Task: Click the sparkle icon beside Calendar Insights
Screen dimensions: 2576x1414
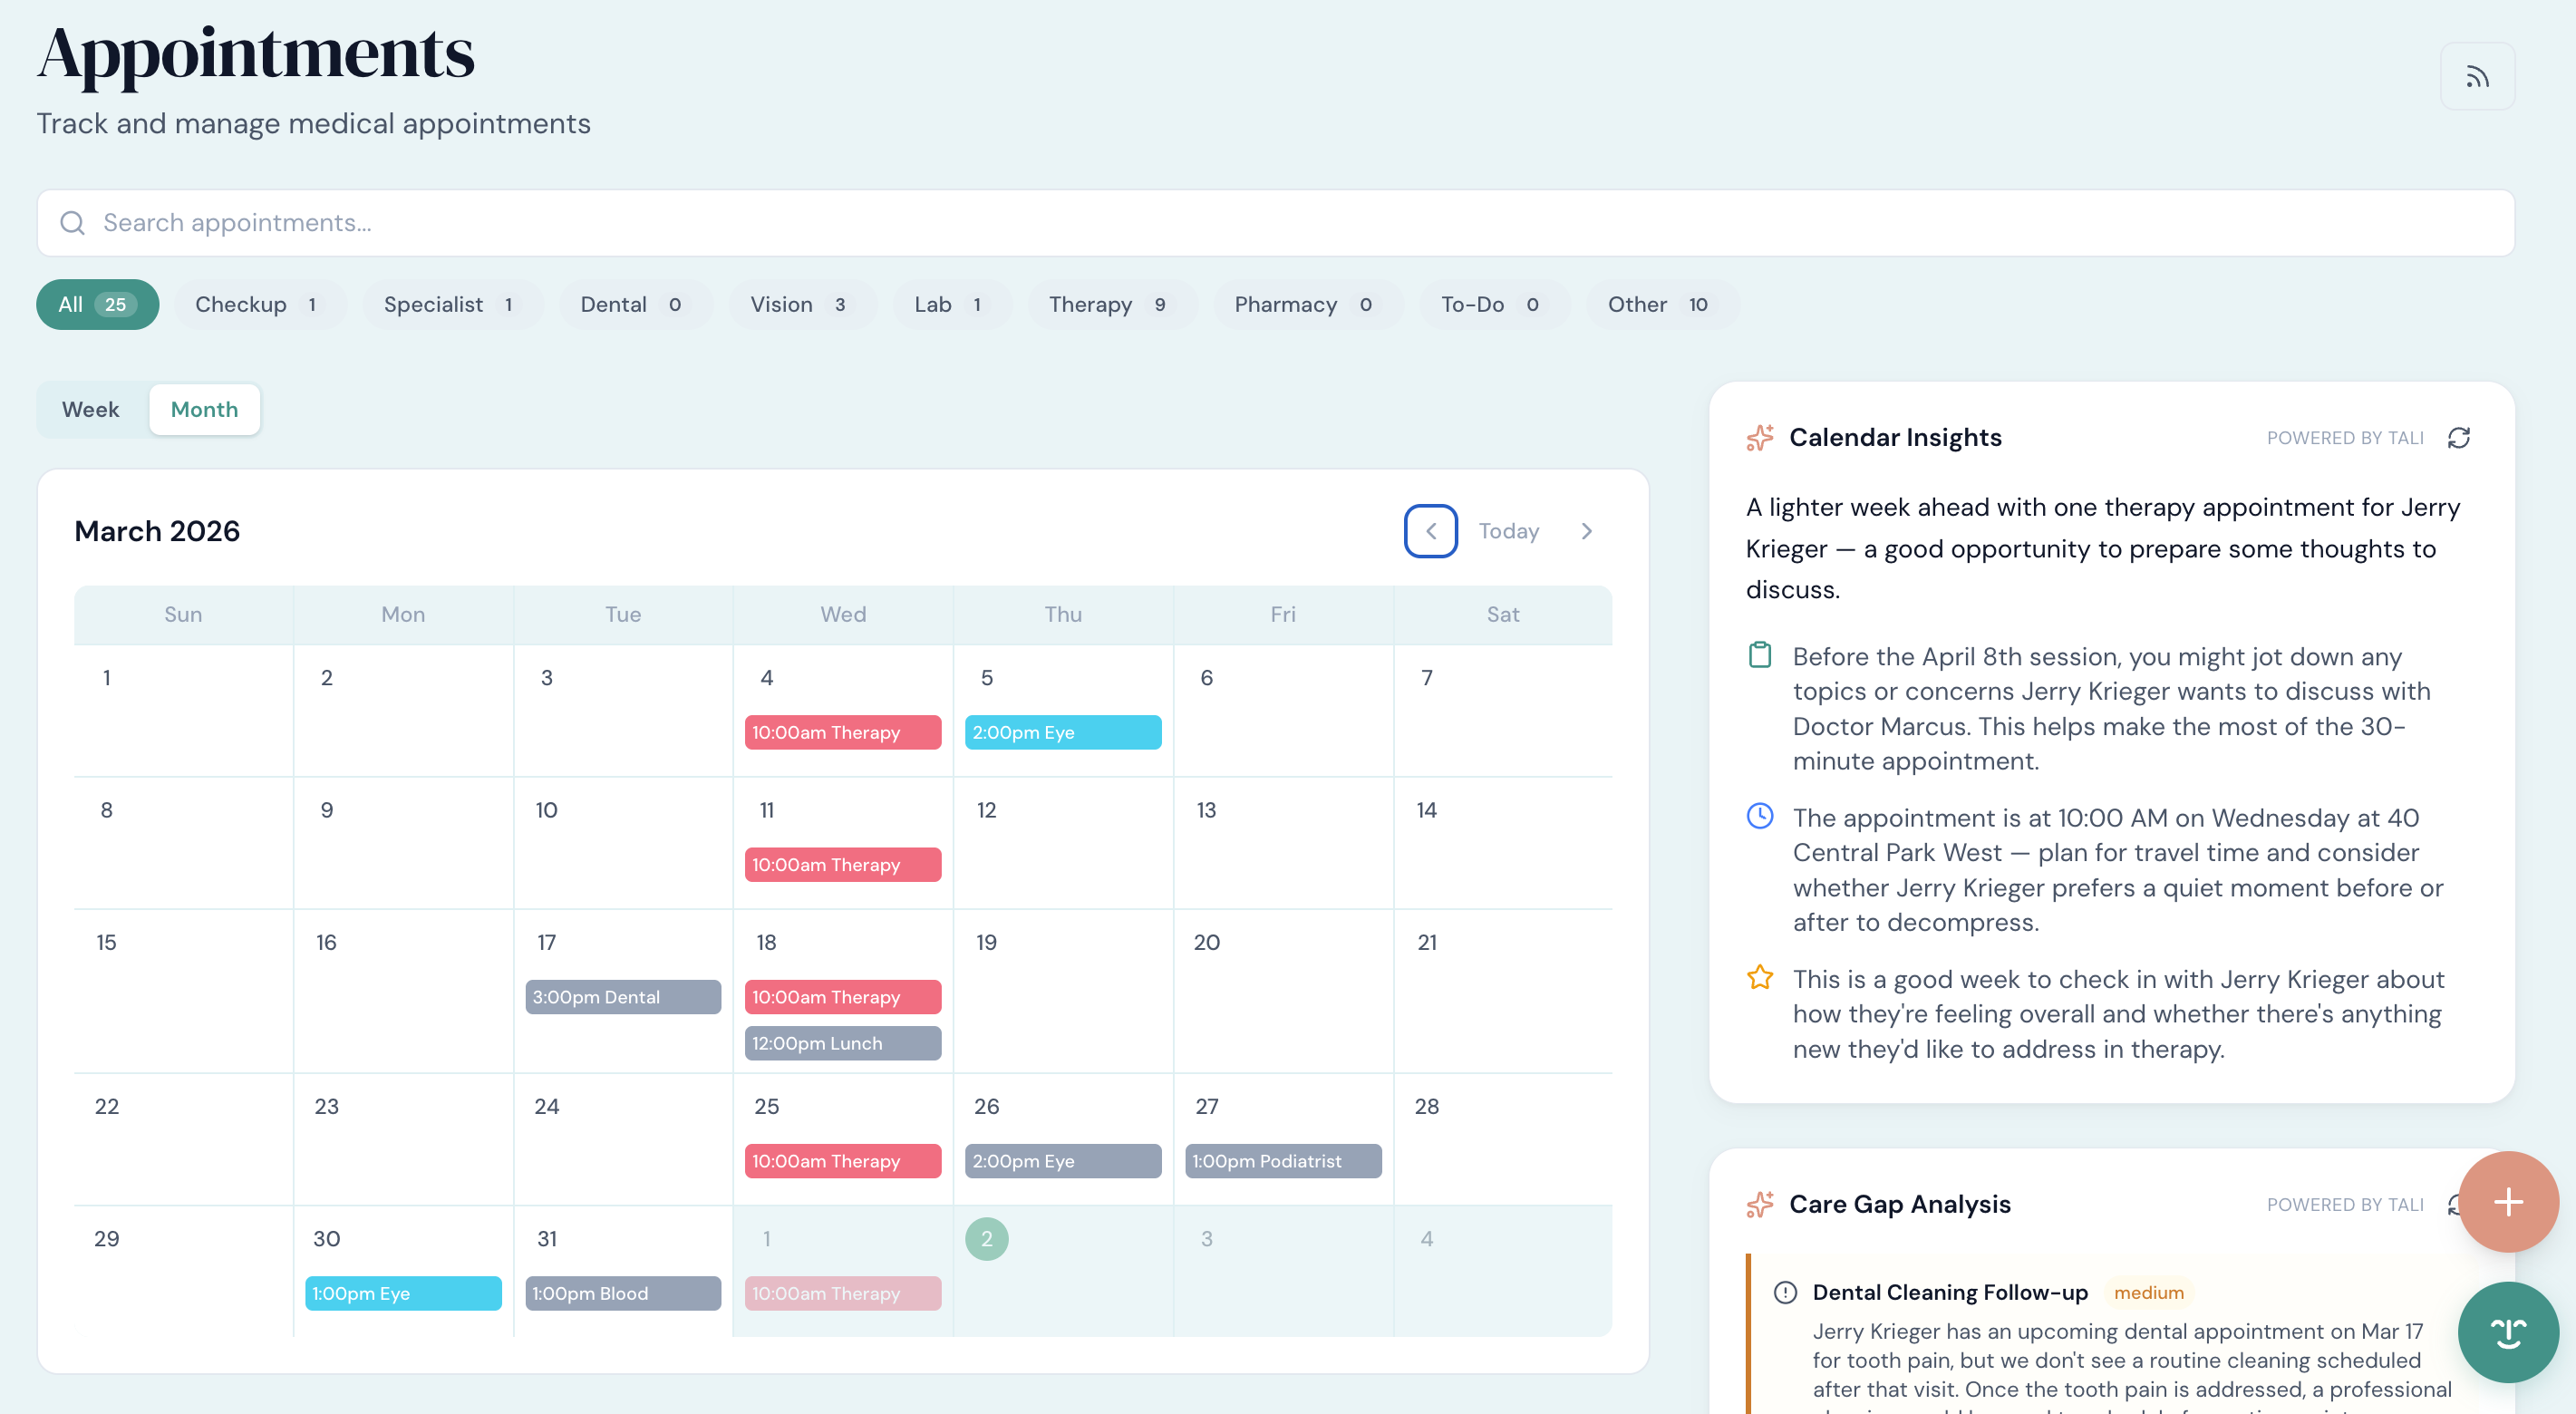Action: pos(1760,438)
